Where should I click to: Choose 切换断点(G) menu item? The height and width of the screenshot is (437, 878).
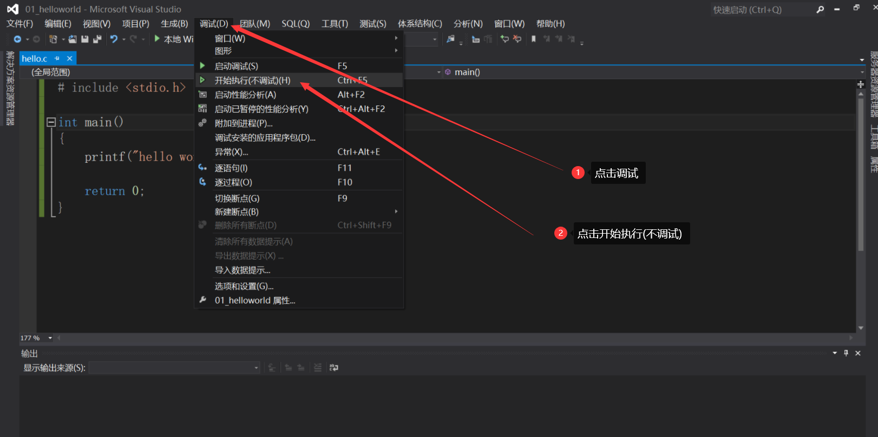[299, 198]
